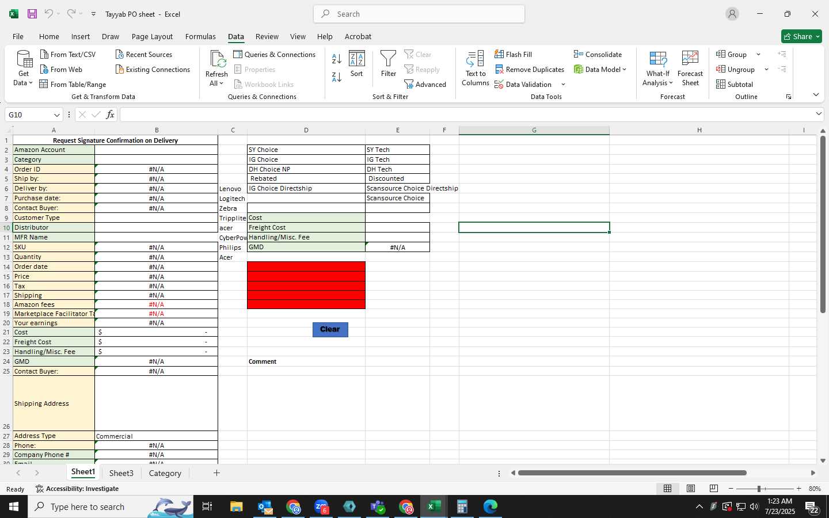
Task: Click Refresh All icon
Action: click(x=217, y=68)
